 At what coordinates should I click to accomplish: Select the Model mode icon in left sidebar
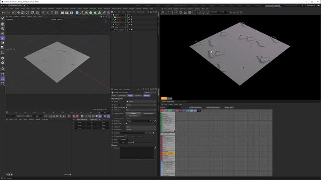coord(3,24)
